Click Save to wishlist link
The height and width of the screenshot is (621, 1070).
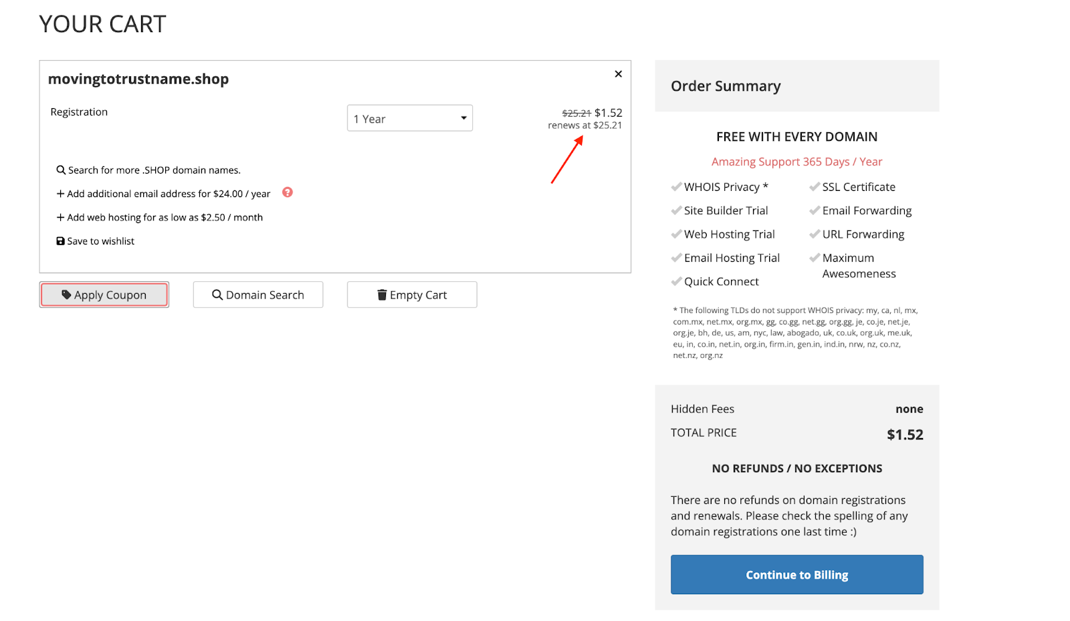pyautogui.click(x=100, y=241)
